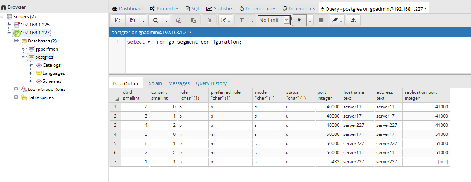471x182 pixels.
Task: Collapse the 192.168.1.227 server node
Action: coord(9,33)
